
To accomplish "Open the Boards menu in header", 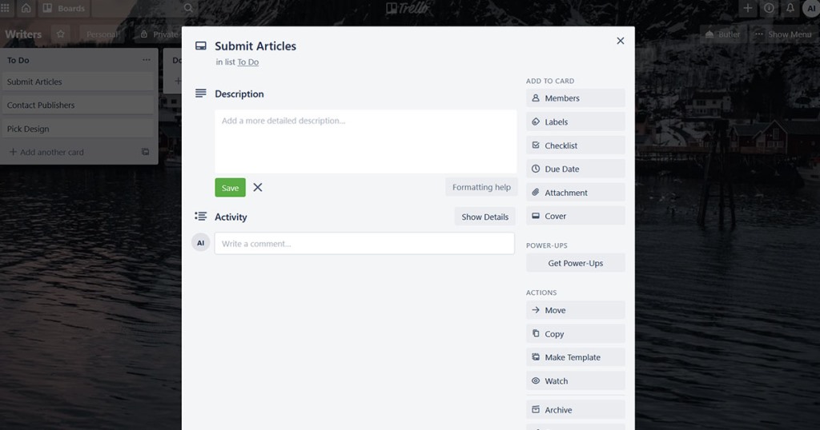I will point(63,8).
